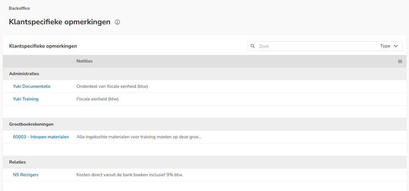Open the NS Reizigers relation link
The height and width of the screenshot is (191, 409).
(26, 175)
